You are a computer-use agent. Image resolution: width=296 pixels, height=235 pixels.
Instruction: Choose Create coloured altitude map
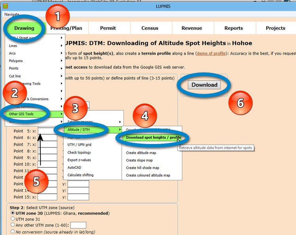(148, 175)
